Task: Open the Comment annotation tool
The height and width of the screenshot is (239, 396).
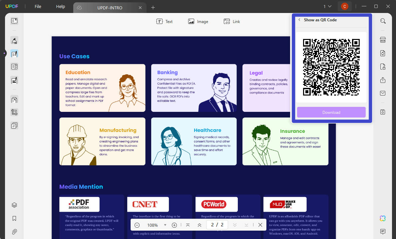Action: point(14,40)
